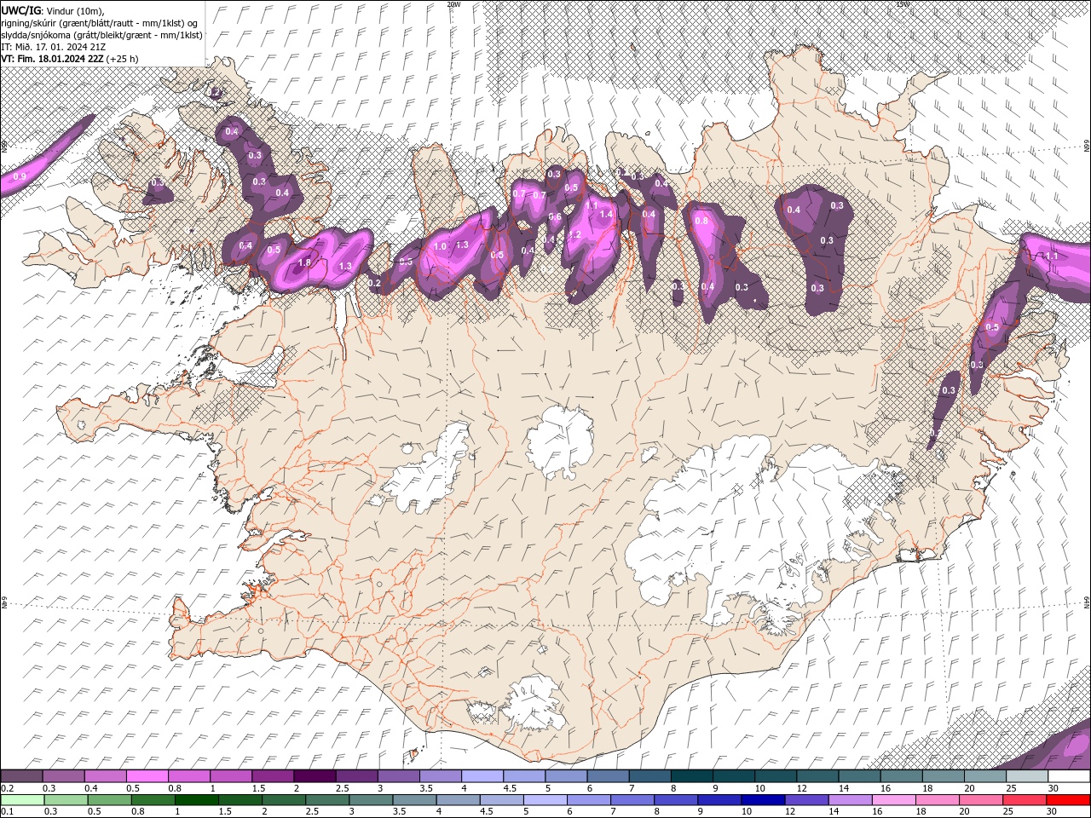Select the 0.9 value near left map edge
This screenshot has width=1091, height=818.
(20, 176)
